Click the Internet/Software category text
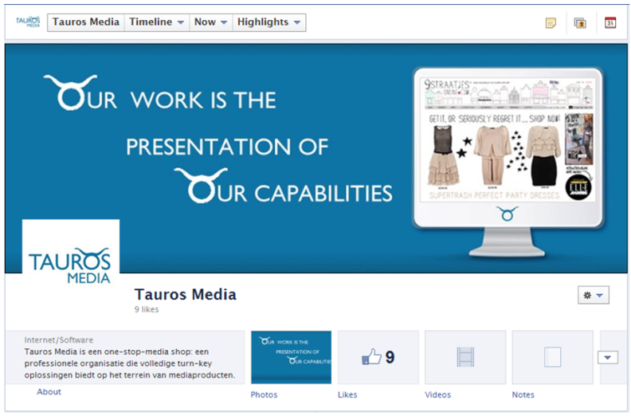The width and height of the screenshot is (631, 416). pyautogui.click(x=59, y=339)
